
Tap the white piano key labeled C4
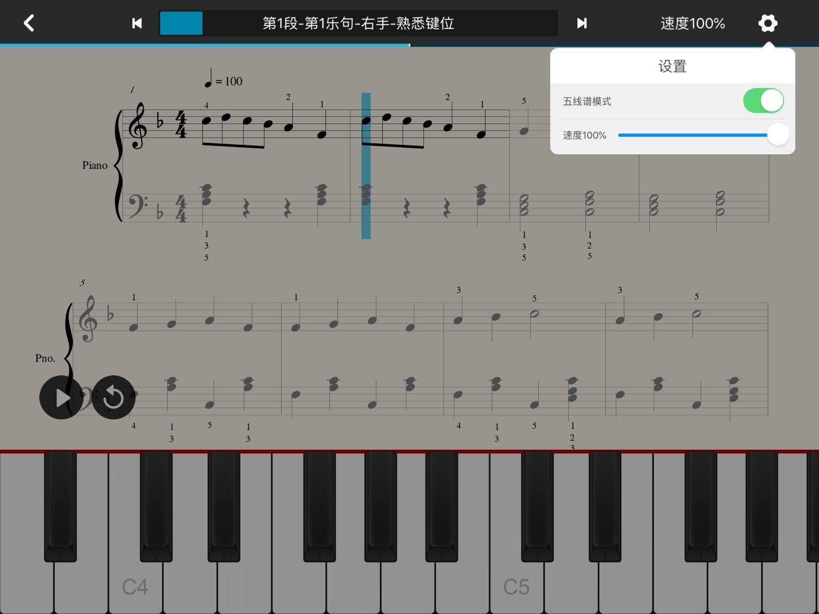coord(135,586)
